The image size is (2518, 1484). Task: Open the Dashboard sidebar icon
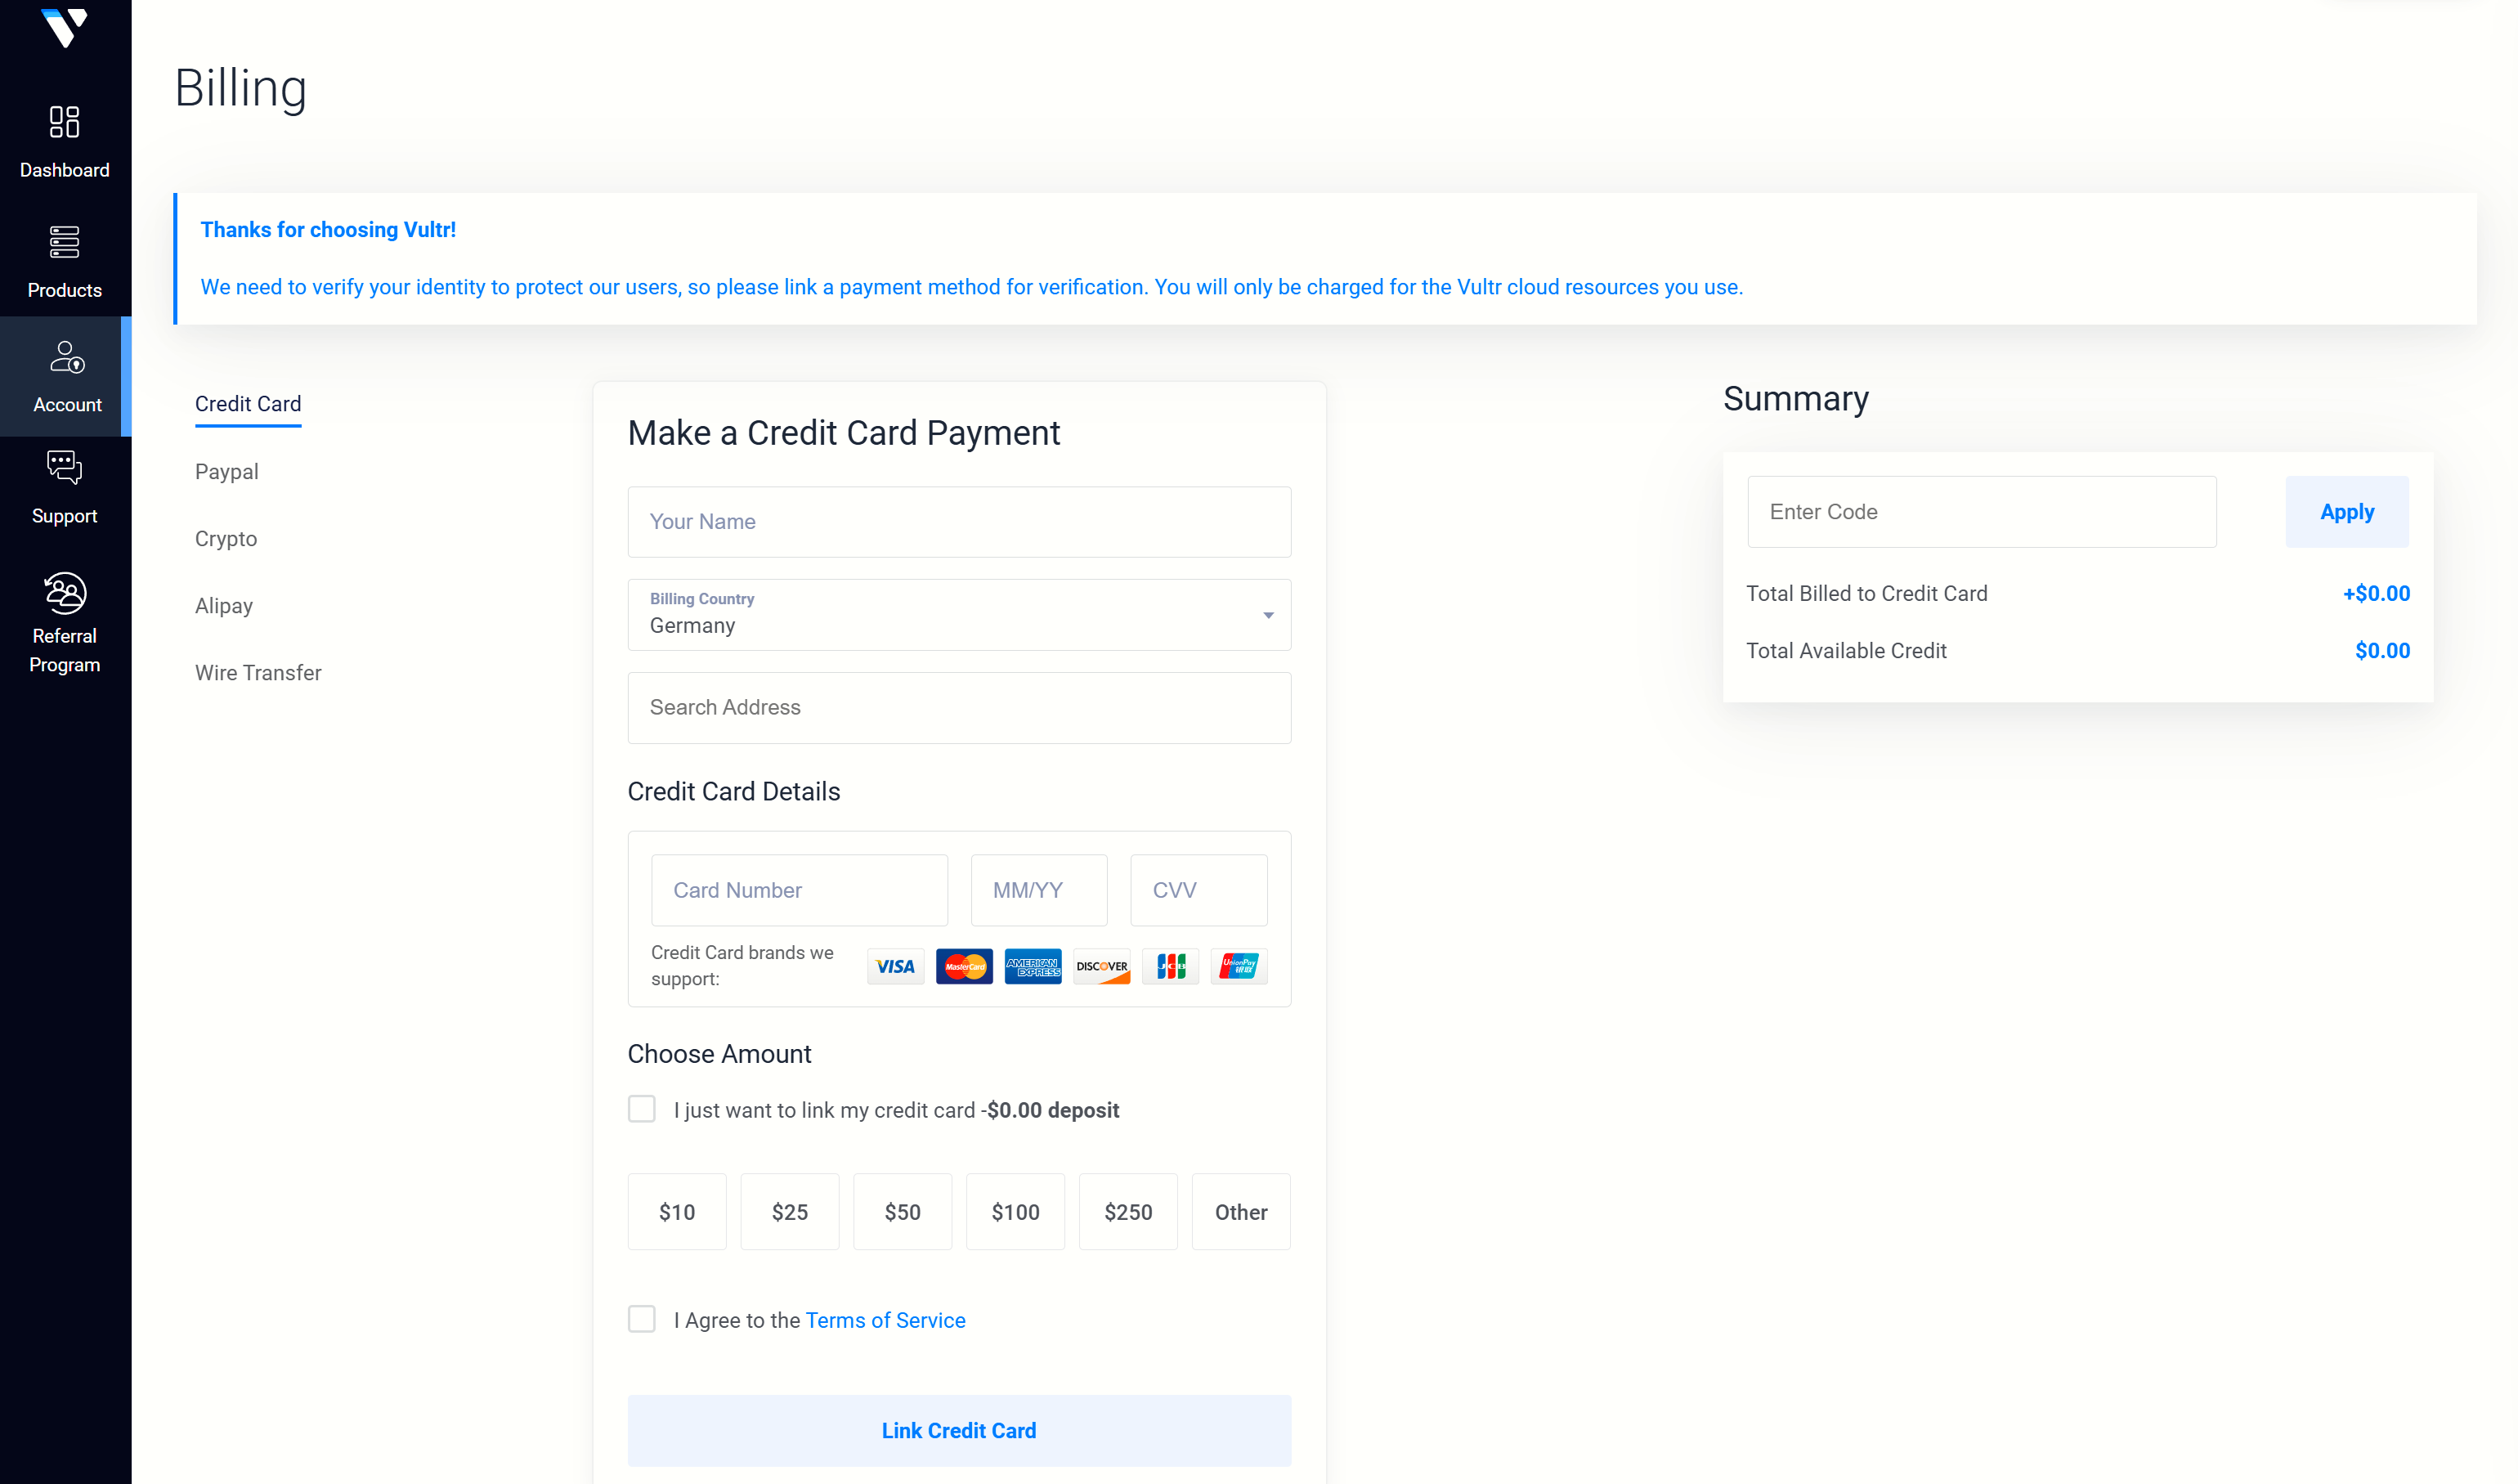pyautogui.click(x=65, y=122)
